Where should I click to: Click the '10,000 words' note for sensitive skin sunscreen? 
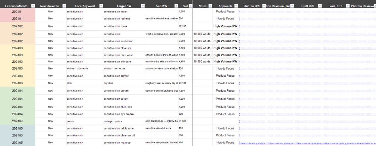(202, 41)
